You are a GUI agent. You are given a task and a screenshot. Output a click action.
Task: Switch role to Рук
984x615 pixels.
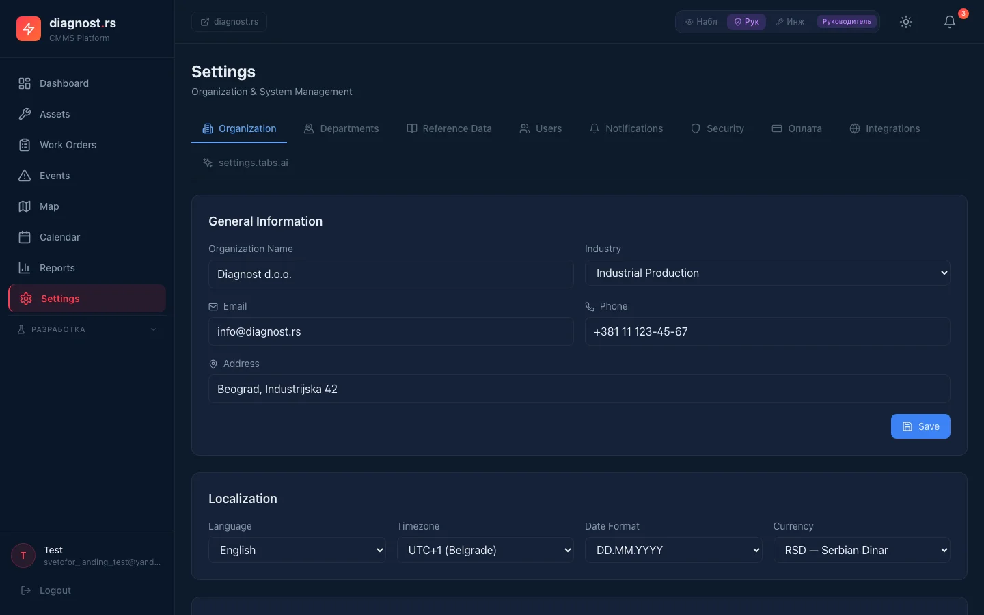(x=746, y=22)
